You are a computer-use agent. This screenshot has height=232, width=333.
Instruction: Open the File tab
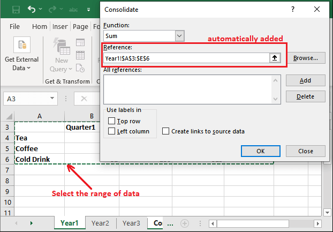coord(14,27)
